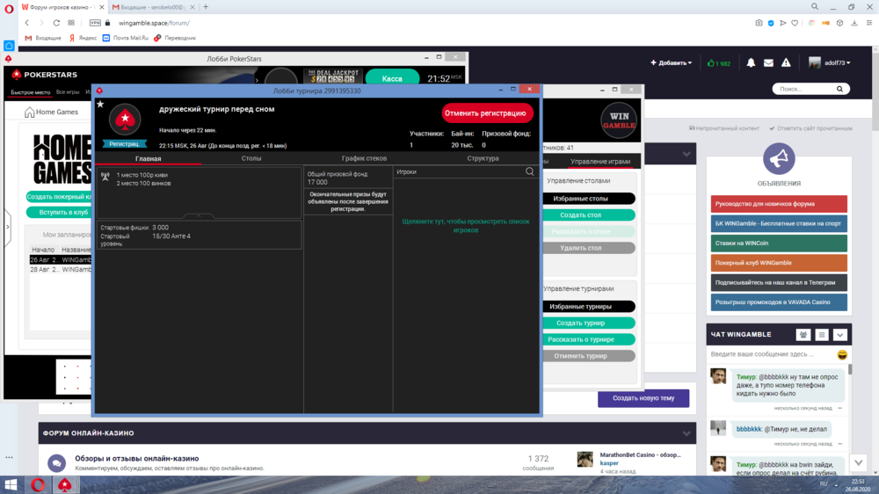Collapse the Форум онлайн-казино section

pyautogui.click(x=686, y=433)
